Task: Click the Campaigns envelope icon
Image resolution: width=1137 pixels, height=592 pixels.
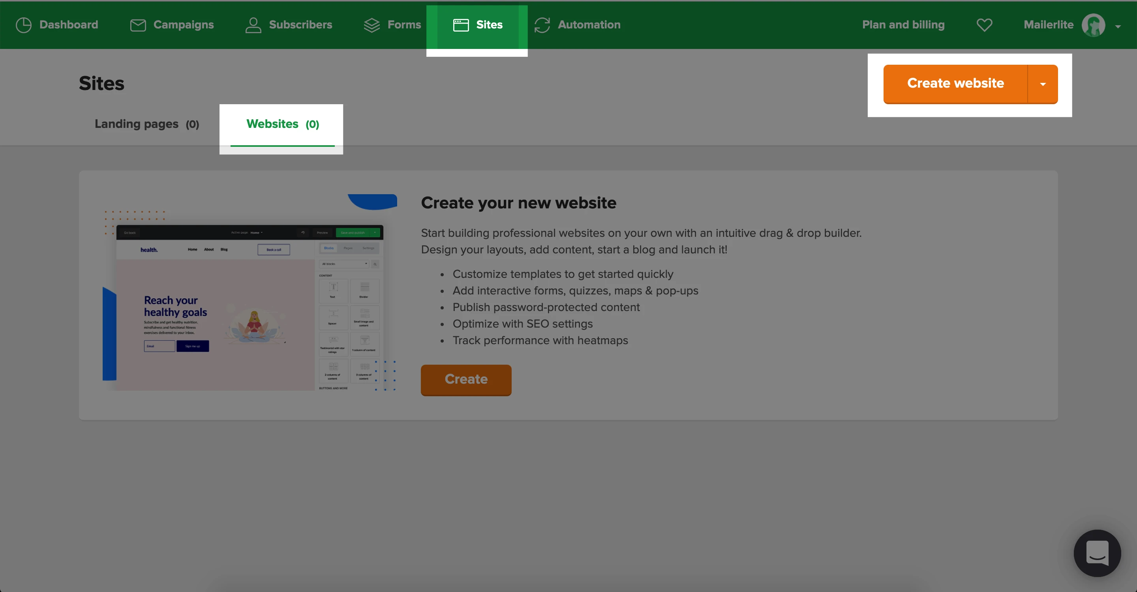Action: point(138,25)
